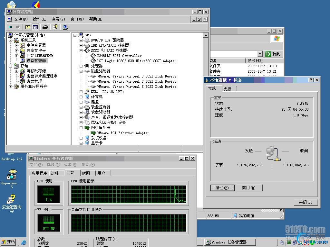This screenshot has width=330, height=247.
Task: Select the 处理器 processor icon
Action: (x=87, y=66)
